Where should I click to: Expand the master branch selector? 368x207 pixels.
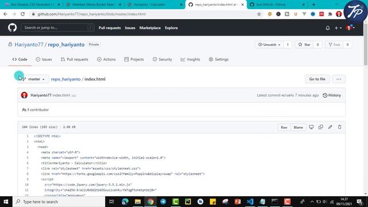33,79
